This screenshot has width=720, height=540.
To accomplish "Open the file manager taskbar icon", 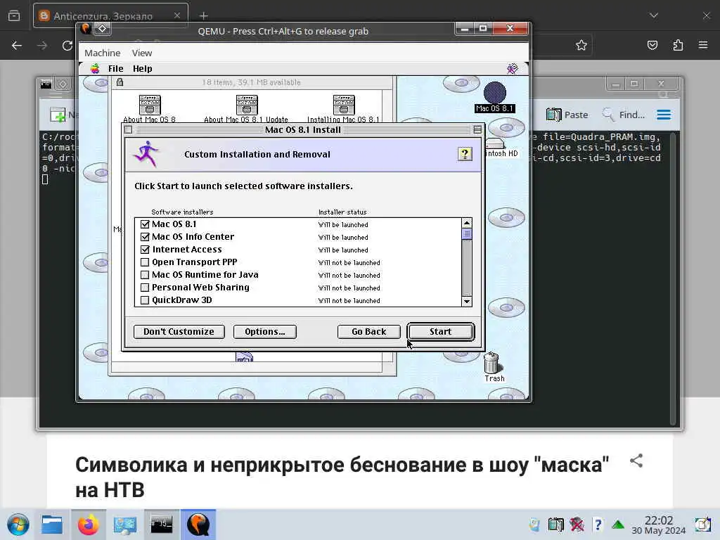I will pos(51,525).
